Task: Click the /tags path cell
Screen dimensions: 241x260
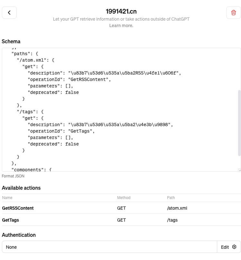Action: 172,220
